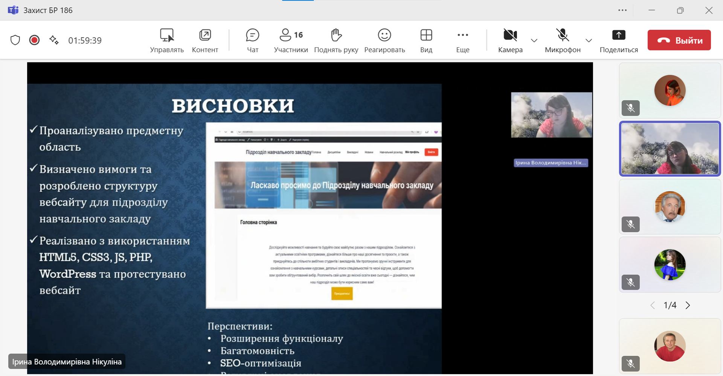Expand the camera options chevron
This screenshot has width=723, height=376.
(x=534, y=40)
